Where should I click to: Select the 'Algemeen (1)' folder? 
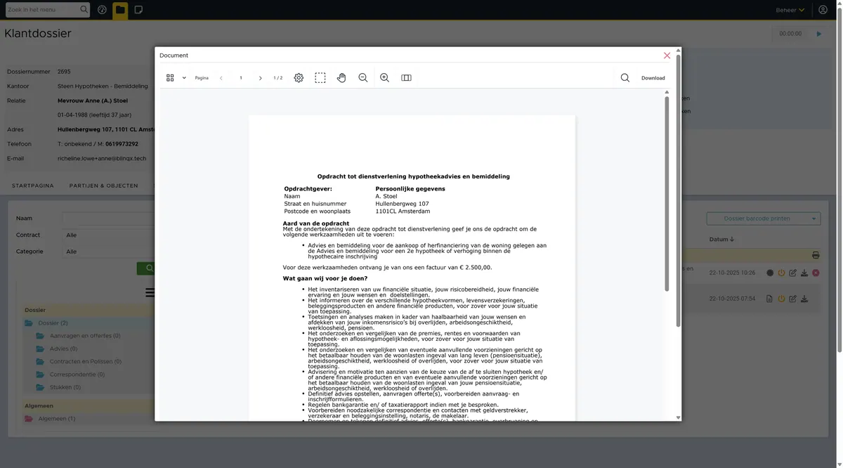pyautogui.click(x=57, y=419)
